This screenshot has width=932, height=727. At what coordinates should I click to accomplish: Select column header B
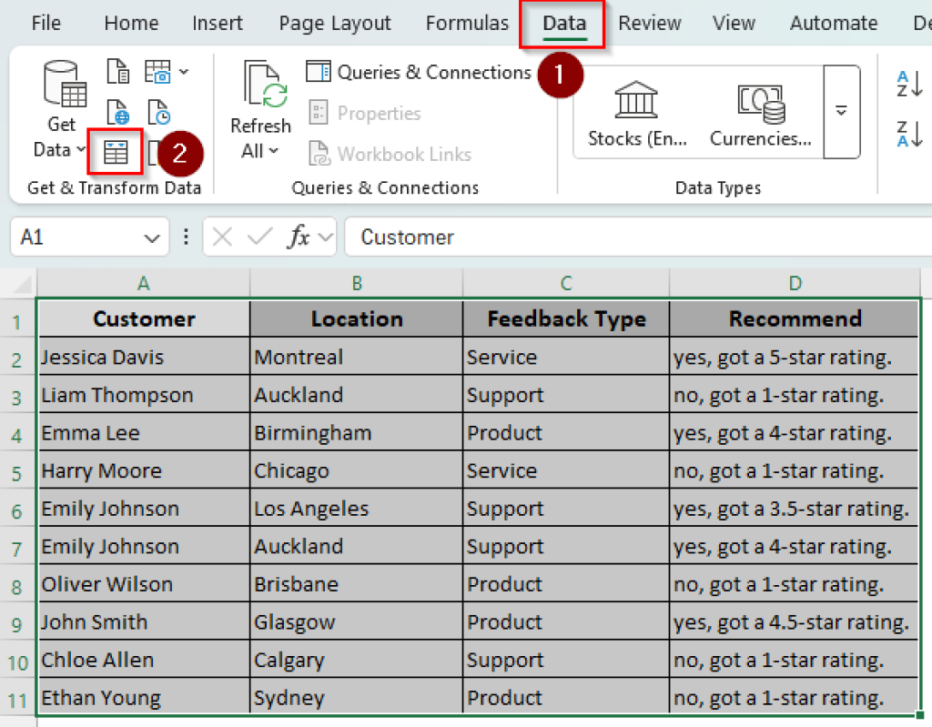[x=356, y=283]
